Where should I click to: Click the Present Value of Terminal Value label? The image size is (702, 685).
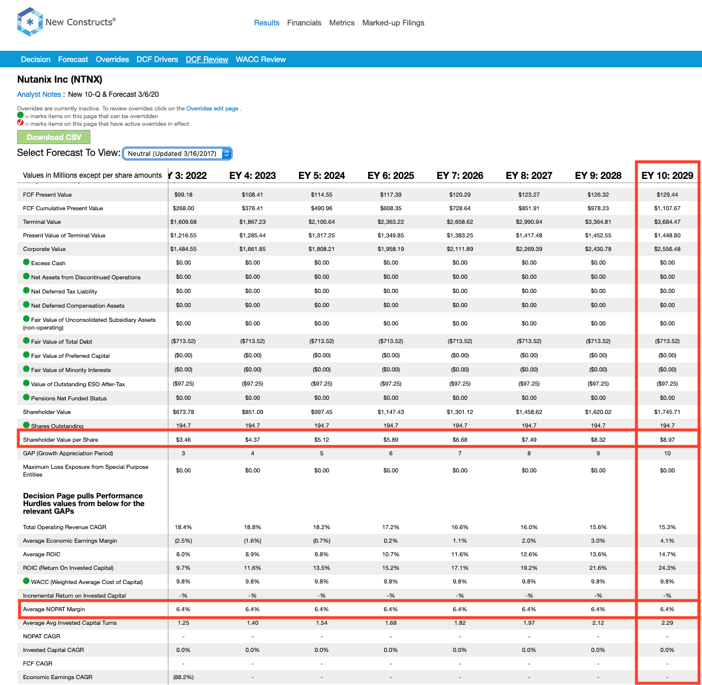coord(64,236)
